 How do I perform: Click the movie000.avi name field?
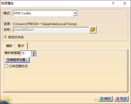click(51, 30)
